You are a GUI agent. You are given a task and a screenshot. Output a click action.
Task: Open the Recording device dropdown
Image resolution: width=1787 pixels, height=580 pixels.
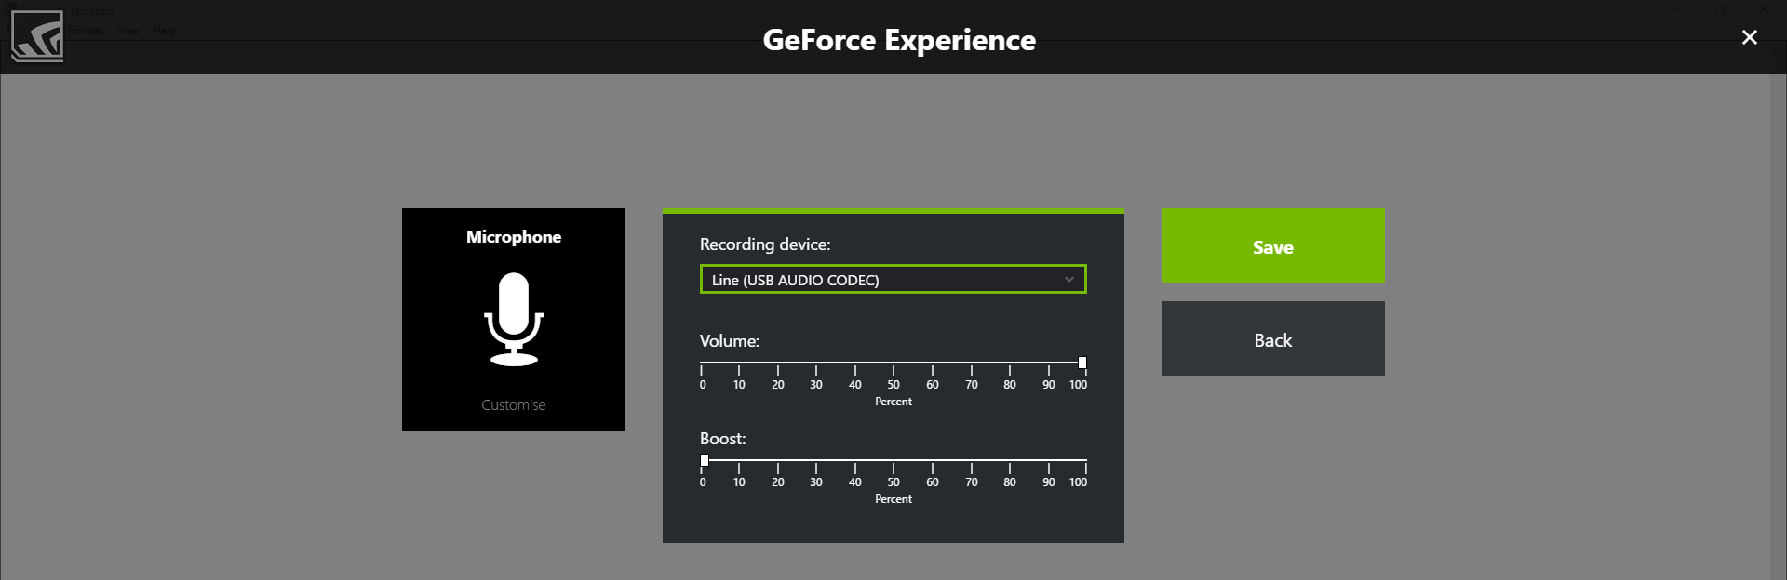pyautogui.click(x=893, y=280)
